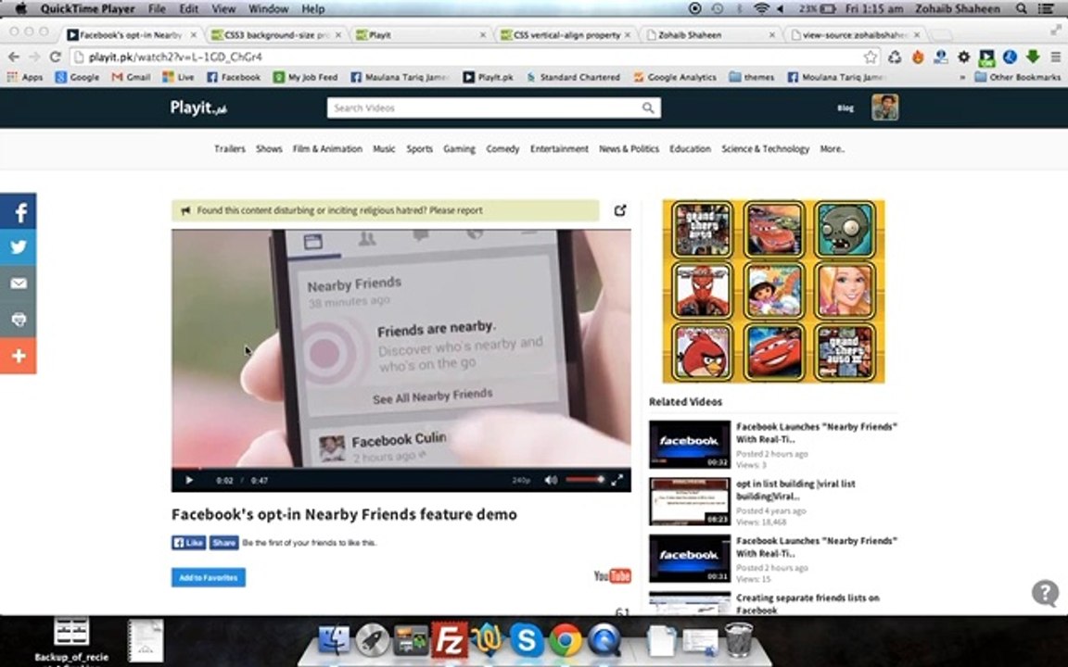This screenshot has width=1068, height=667.
Task: Click the Plants vs Zombies game tile
Action: (845, 230)
